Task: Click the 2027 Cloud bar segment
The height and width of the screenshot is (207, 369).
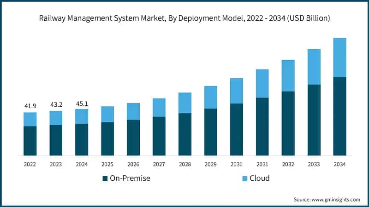Action: point(159,108)
